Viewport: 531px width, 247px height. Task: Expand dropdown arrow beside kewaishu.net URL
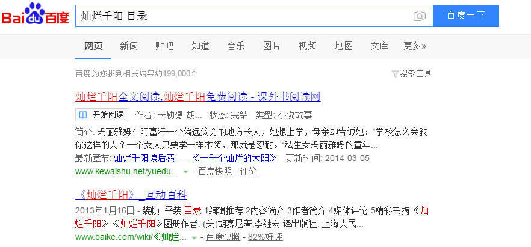185,172
